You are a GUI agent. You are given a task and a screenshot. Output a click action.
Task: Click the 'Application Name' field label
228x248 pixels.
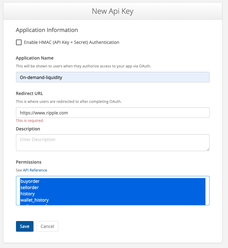(34, 58)
